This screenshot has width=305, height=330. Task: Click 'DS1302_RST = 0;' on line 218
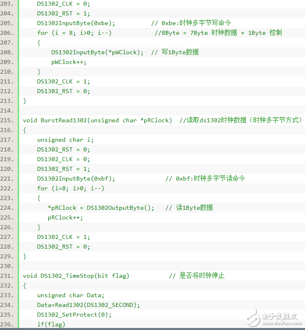click(x=64, y=149)
